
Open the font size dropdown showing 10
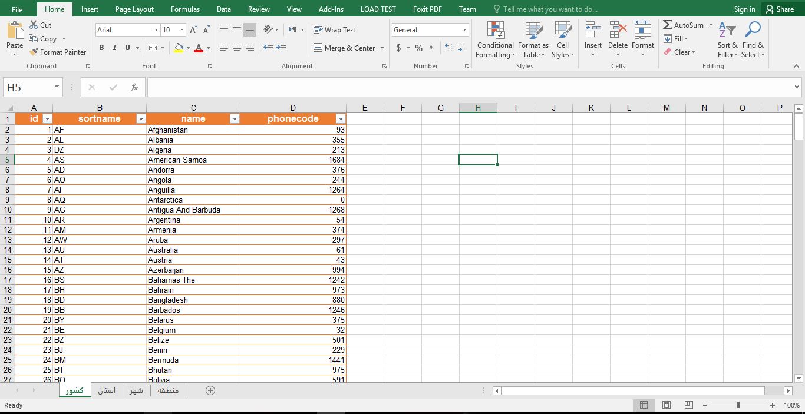[182, 30]
